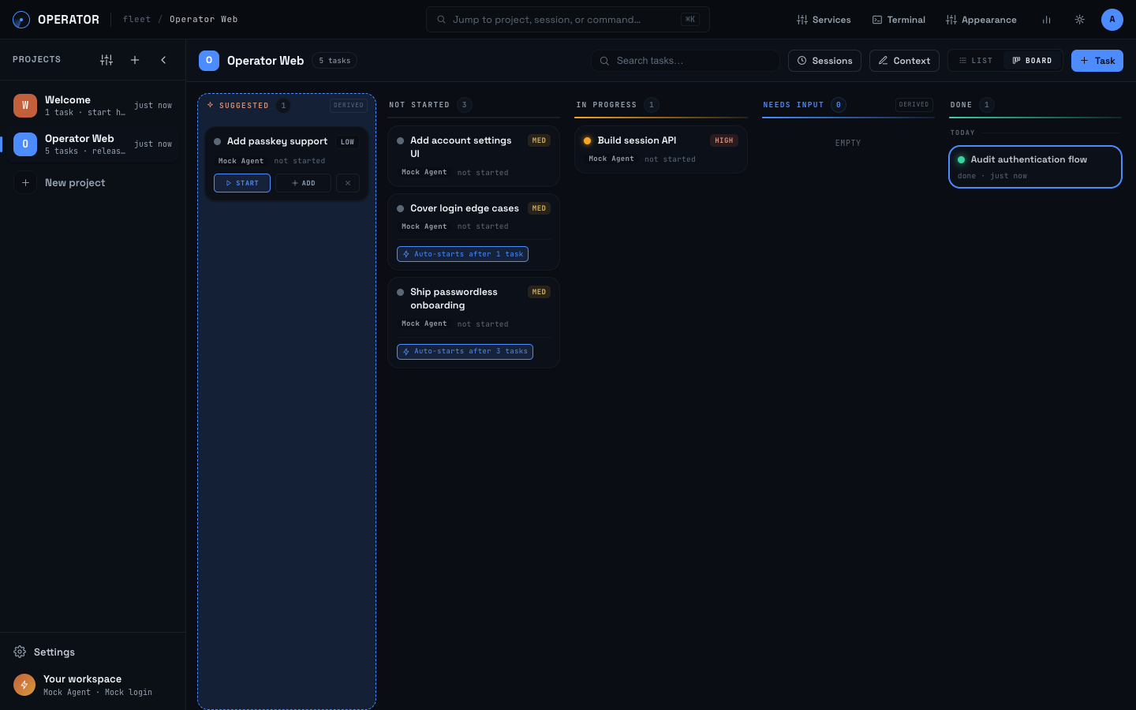The height and width of the screenshot is (710, 1136).
Task: Focus the Jump to project command bar
Action: 568,20
